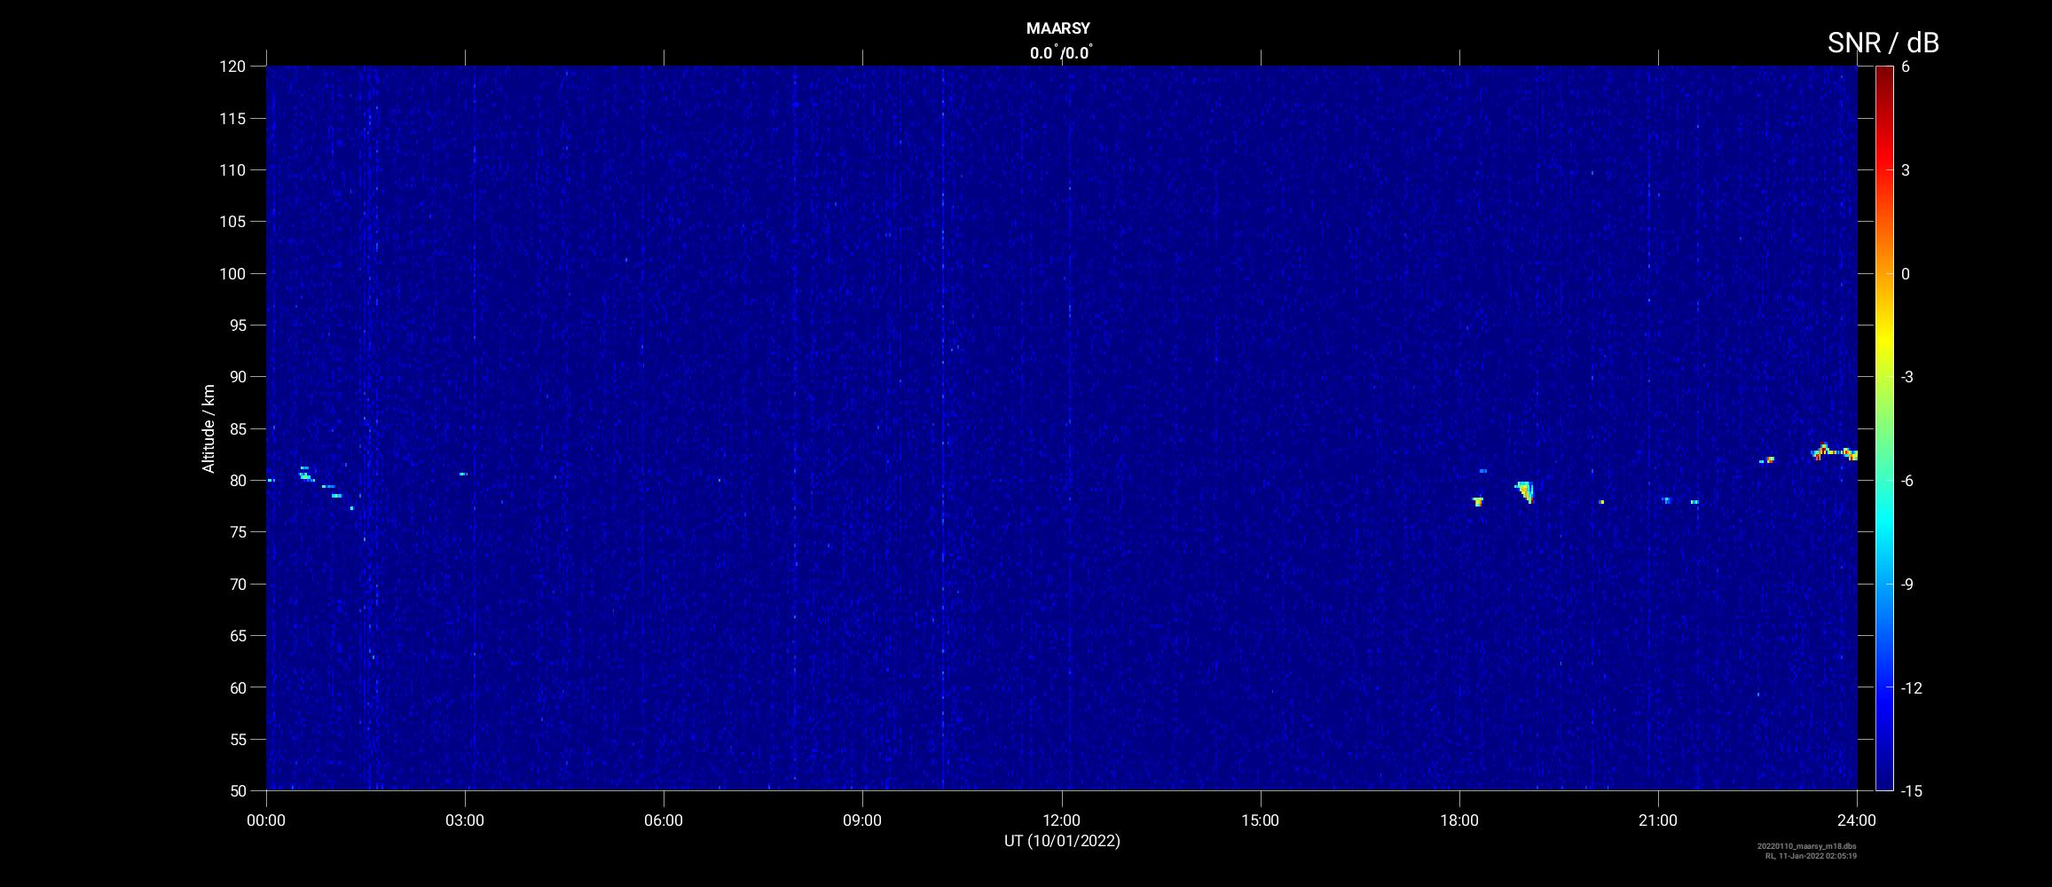Click the colorbar tick value -3
The image size is (2052, 887).
click(1907, 377)
